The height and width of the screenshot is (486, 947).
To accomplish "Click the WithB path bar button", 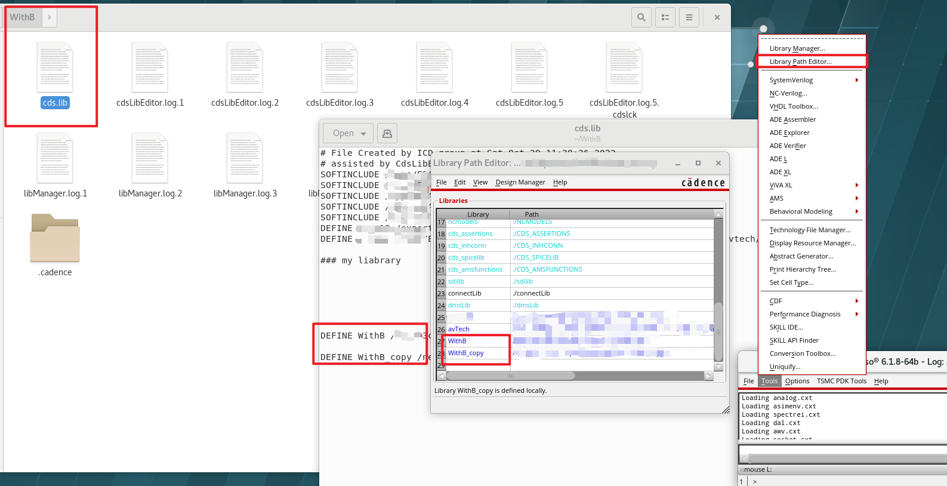I will (x=24, y=17).
